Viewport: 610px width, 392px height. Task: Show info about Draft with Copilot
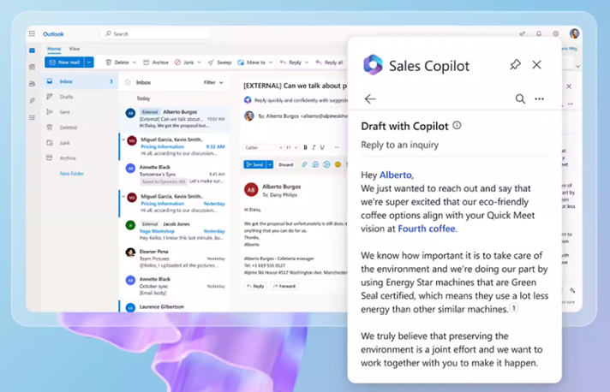pyautogui.click(x=457, y=126)
